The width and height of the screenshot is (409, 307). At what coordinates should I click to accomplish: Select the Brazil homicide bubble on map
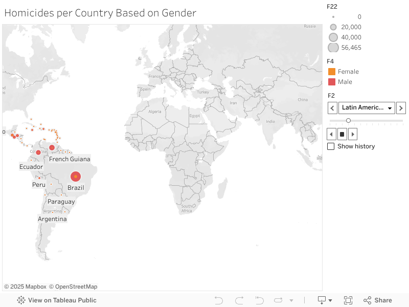coord(76,177)
